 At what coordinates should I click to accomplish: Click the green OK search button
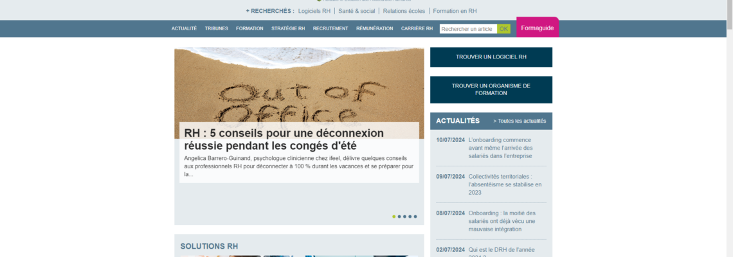point(503,29)
